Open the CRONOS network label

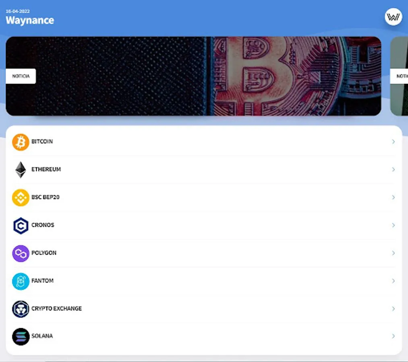(43, 225)
